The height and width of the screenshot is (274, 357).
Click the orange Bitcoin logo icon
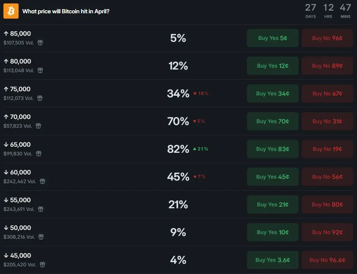(11, 11)
